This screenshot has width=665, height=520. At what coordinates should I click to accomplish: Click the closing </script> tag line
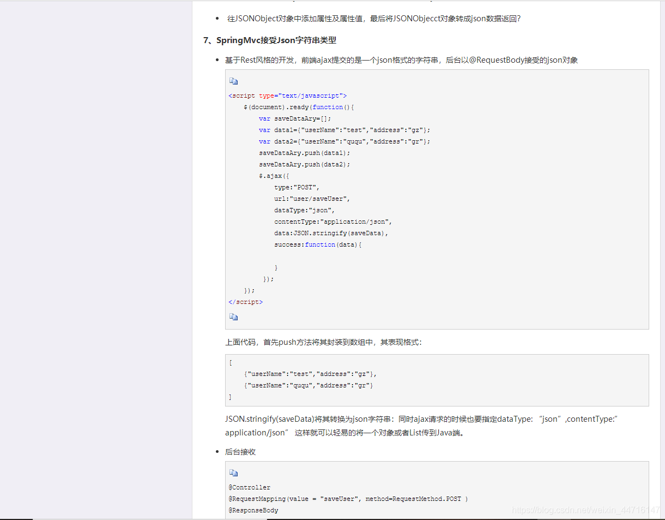tap(246, 302)
